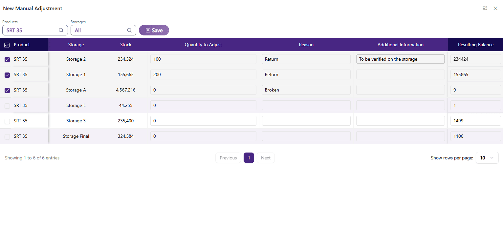
Task: Go to page 1 in pagination
Action: pyautogui.click(x=249, y=158)
